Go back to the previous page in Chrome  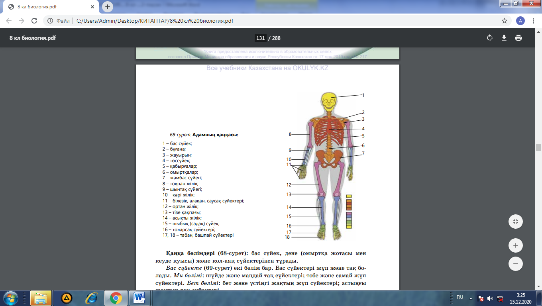(x=9, y=21)
